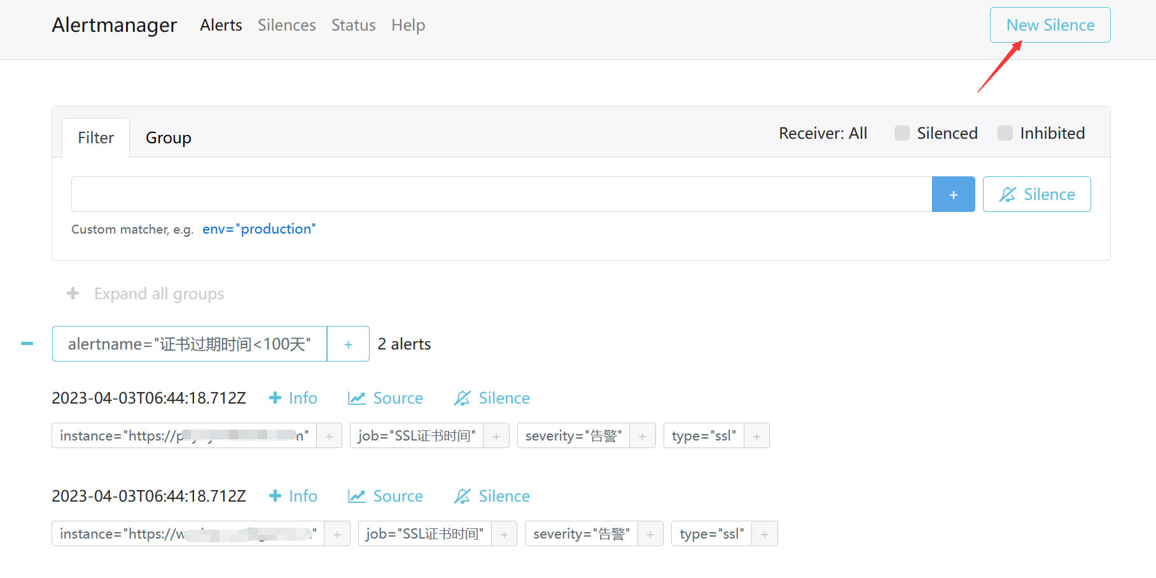Click the Source graph icon of the first alert
This screenshot has width=1156, height=578.
click(357, 397)
